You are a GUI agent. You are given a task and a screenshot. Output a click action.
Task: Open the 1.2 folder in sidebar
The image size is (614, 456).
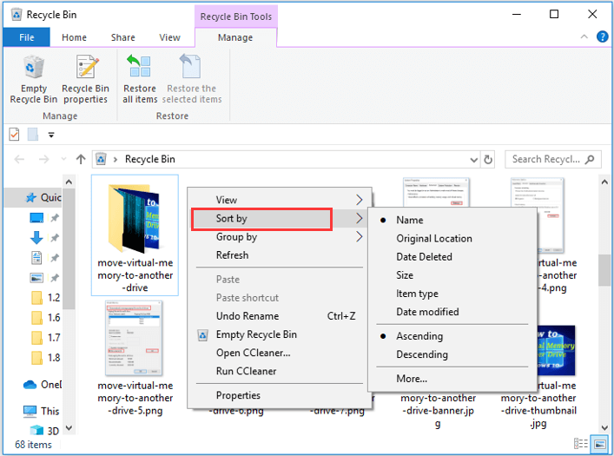click(45, 298)
